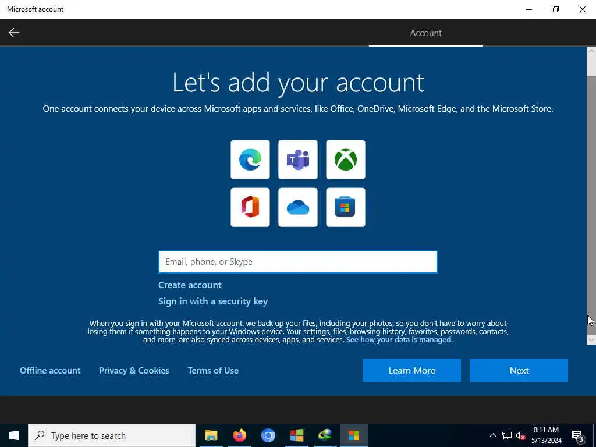
Task: Click the Create account link
Action: click(190, 285)
